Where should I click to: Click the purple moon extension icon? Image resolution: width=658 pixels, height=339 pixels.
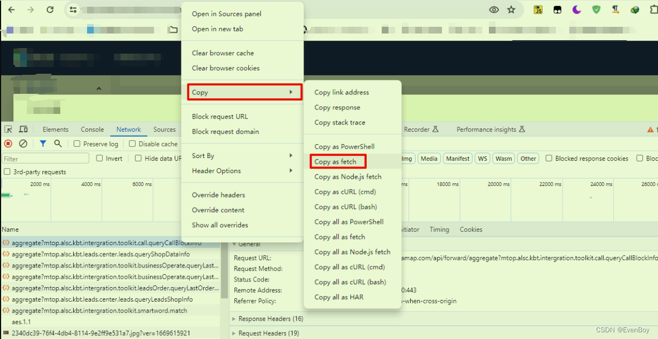[577, 9]
